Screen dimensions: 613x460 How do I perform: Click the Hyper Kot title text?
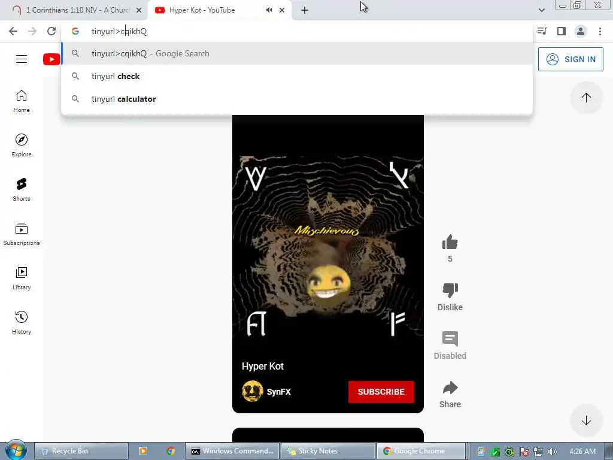pyautogui.click(x=263, y=366)
